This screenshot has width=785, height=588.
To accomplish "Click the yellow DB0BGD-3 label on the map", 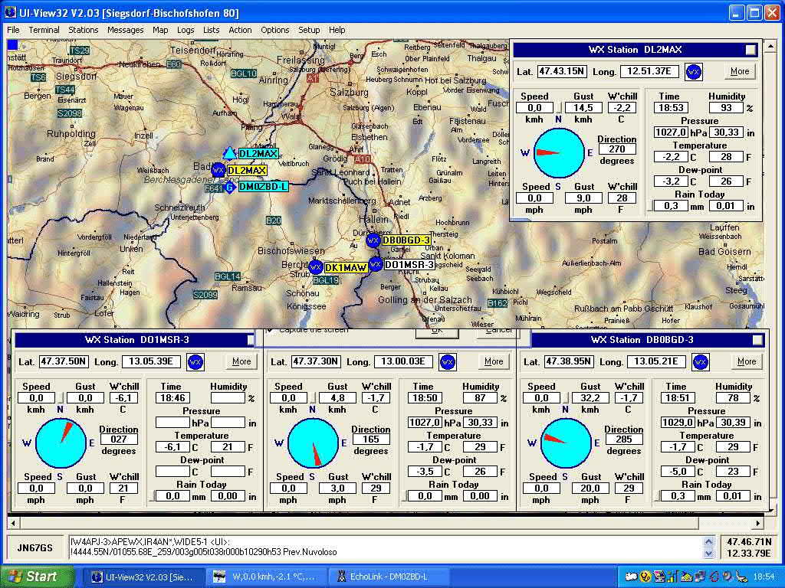I will 406,240.
